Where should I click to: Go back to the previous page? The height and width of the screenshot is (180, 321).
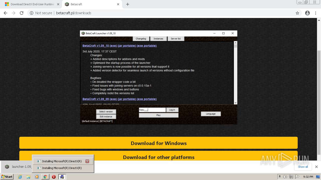pos(6,13)
